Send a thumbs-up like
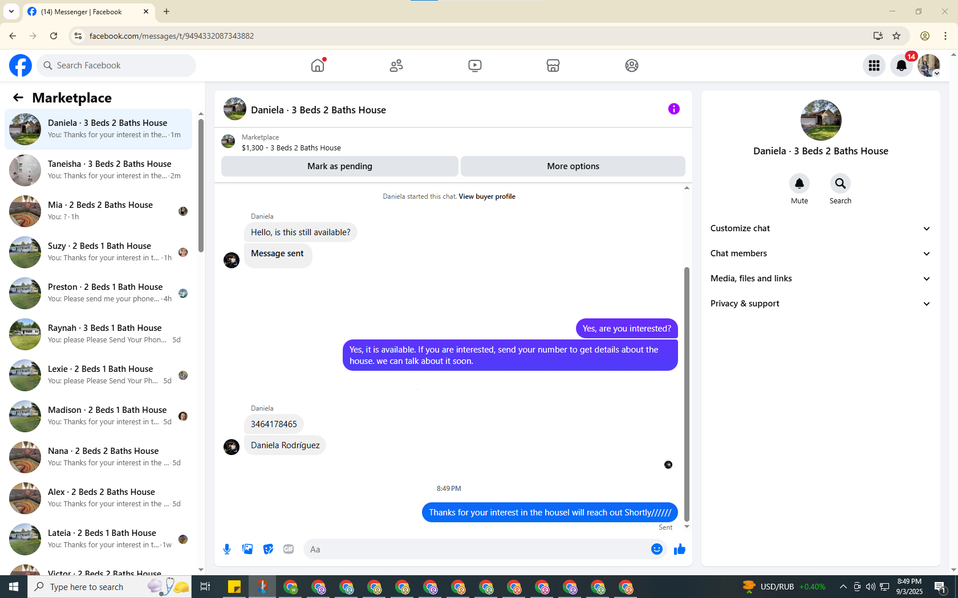The image size is (958, 598). 680,549
